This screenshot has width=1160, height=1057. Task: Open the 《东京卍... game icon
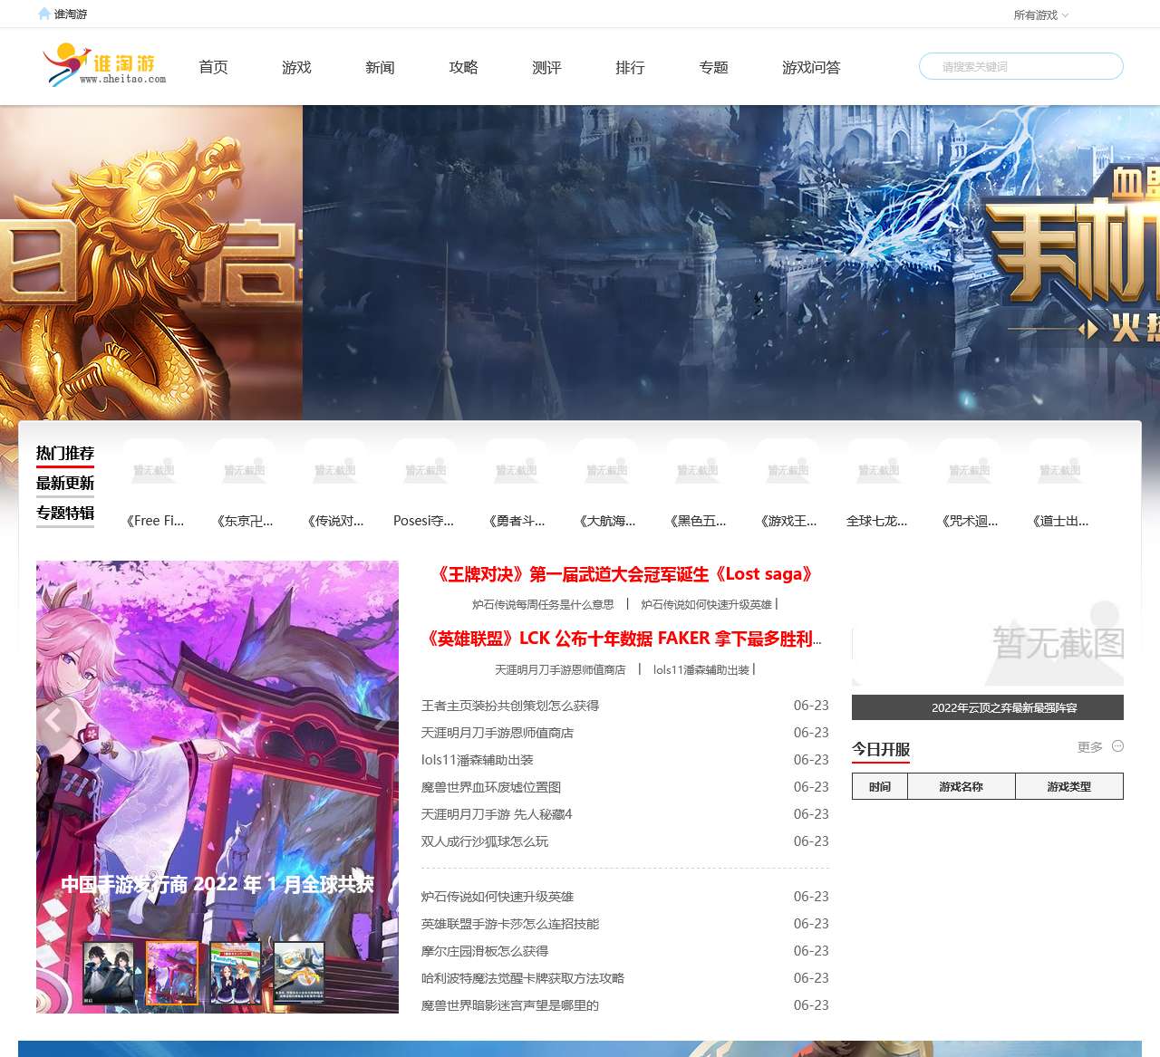[x=245, y=469]
